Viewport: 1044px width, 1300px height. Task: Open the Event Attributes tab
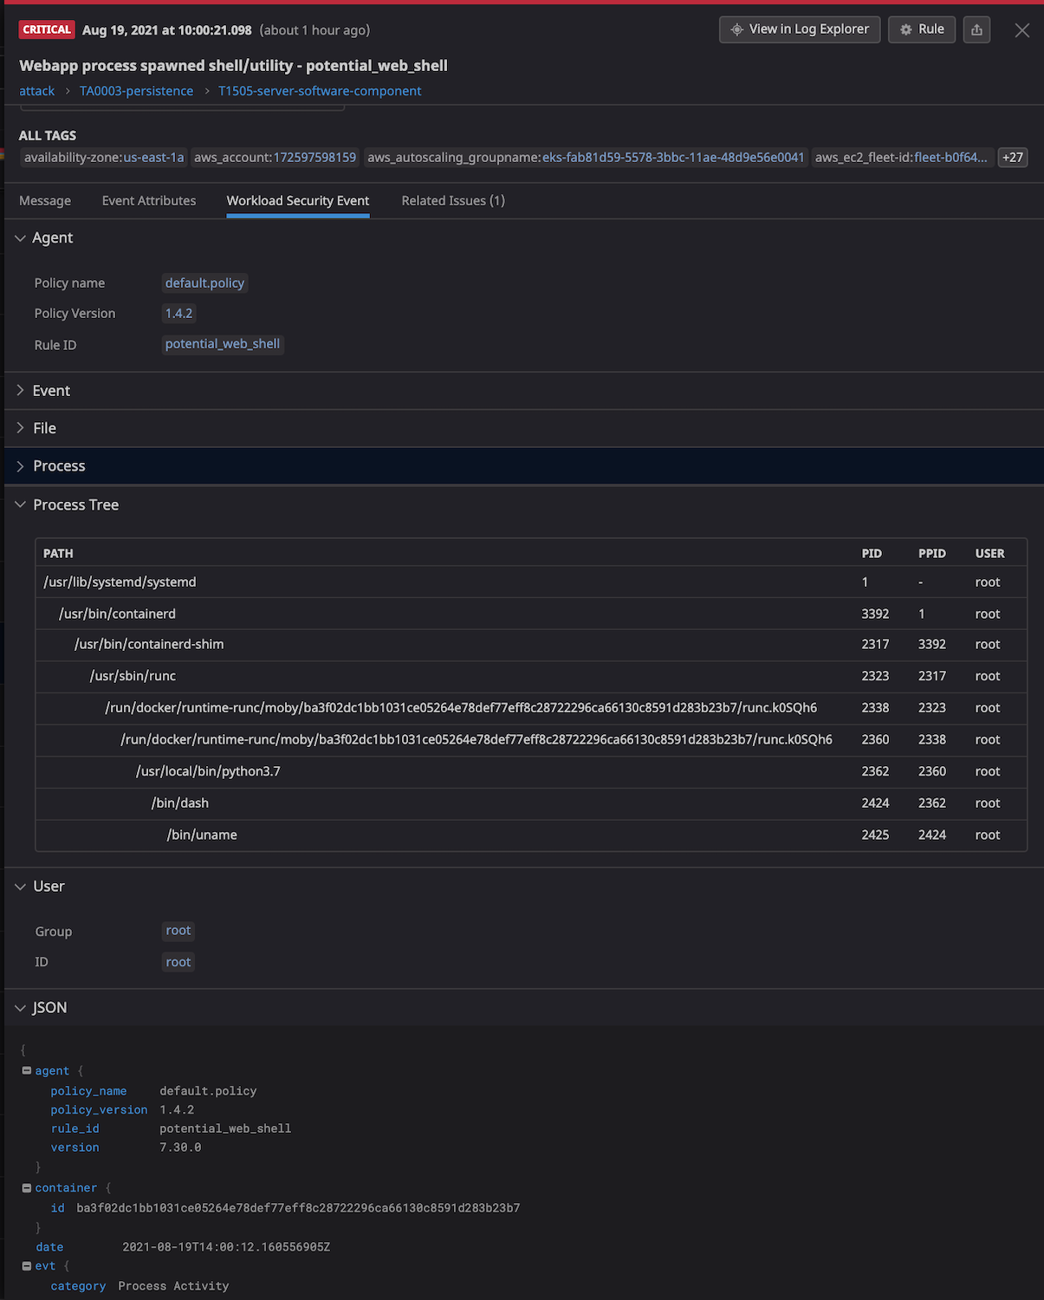click(148, 200)
